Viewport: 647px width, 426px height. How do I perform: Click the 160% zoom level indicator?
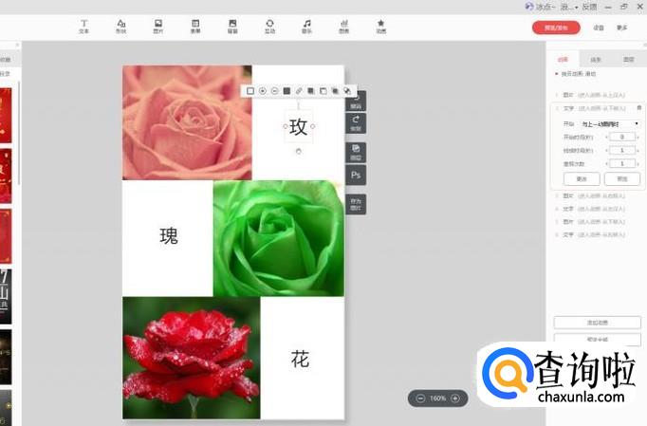pyautogui.click(x=437, y=398)
